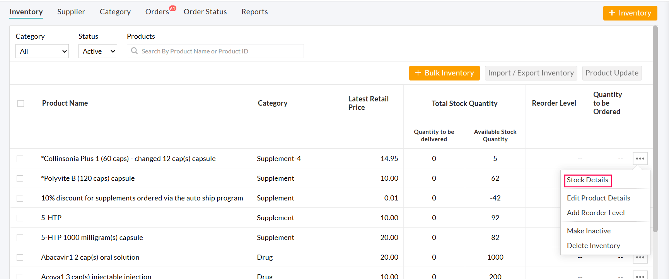Select Edit Product Details menu option
This screenshot has height=279, width=669.
click(598, 198)
